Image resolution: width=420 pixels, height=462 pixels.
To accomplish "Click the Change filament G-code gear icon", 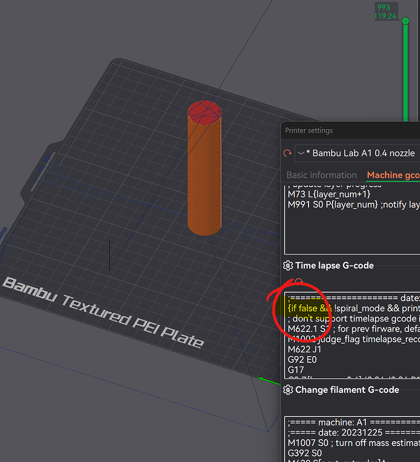I will [x=288, y=390].
